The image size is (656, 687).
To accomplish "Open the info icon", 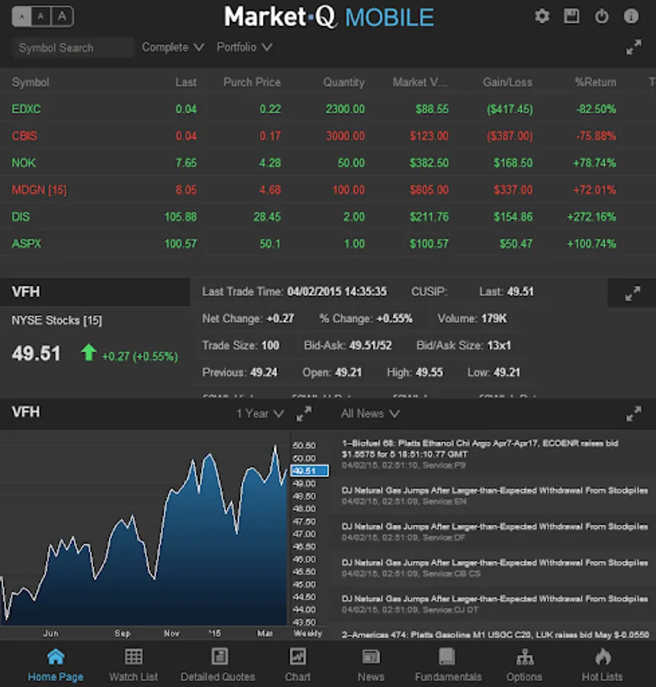I will 631,17.
